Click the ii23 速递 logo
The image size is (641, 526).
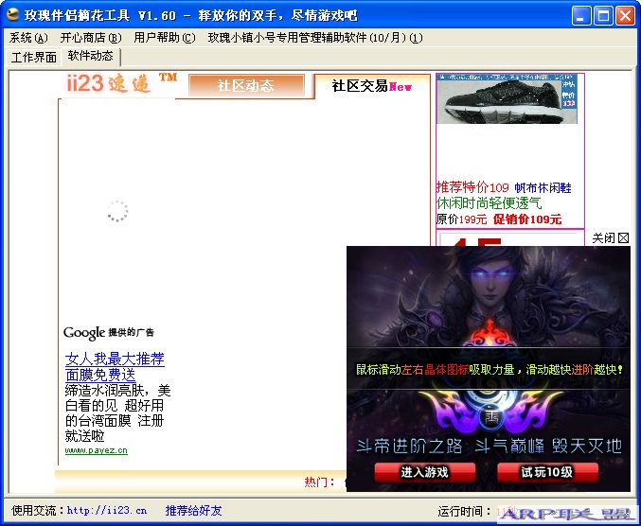(x=121, y=83)
